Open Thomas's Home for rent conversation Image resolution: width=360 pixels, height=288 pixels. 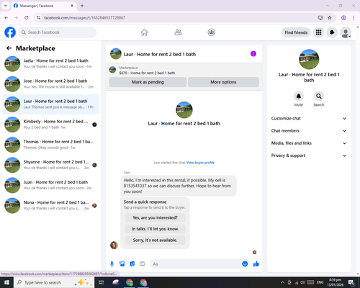pyautogui.click(x=50, y=145)
